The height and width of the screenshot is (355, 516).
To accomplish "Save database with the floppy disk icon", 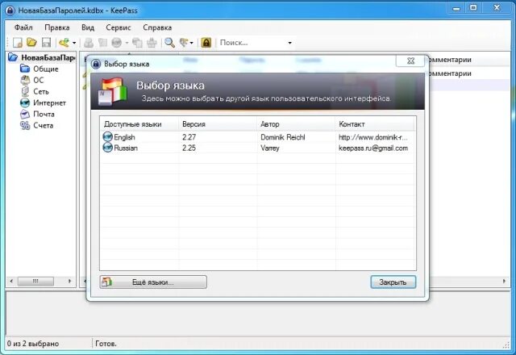I will click(x=46, y=43).
